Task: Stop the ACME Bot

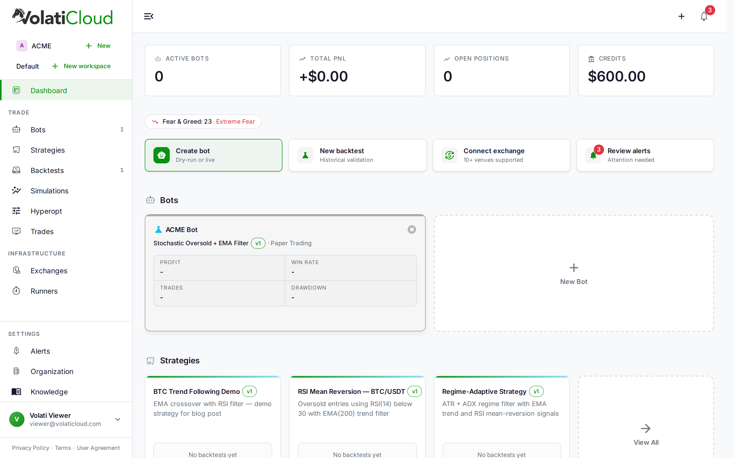Action: pyautogui.click(x=412, y=230)
